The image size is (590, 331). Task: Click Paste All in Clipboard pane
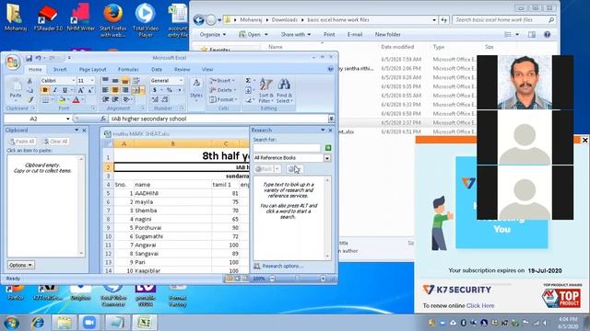click(x=22, y=142)
